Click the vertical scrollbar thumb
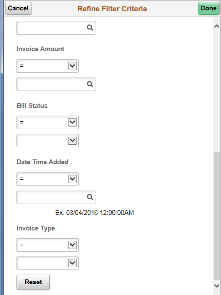Image resolution: width=221 pixels, height=295 pixels. [x=217, y=216]
